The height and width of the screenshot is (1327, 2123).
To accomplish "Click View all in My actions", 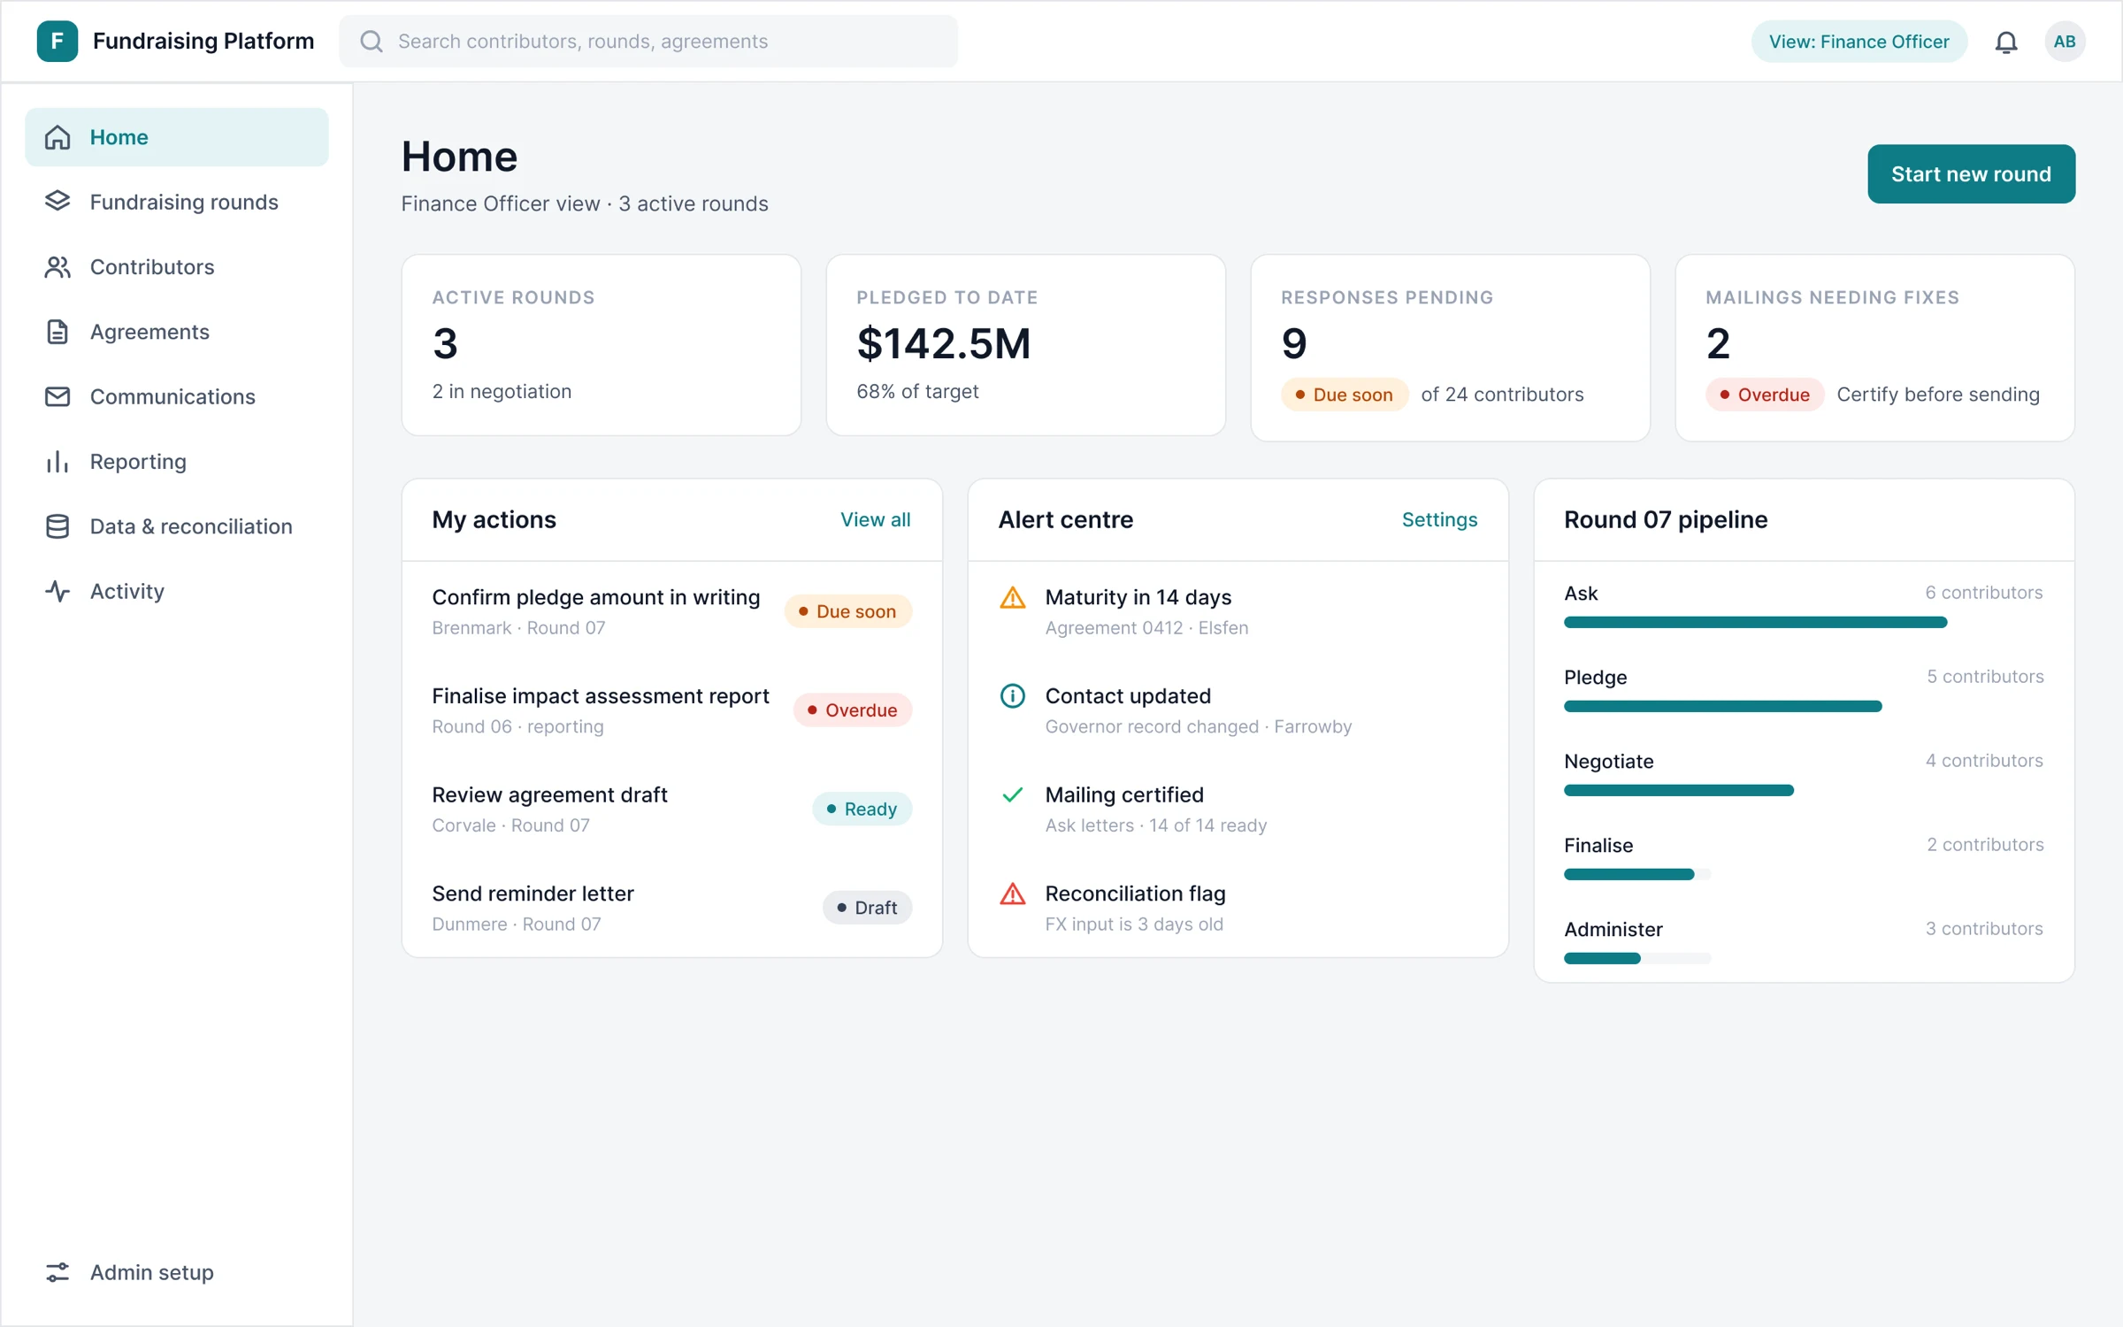I will 875,519.
